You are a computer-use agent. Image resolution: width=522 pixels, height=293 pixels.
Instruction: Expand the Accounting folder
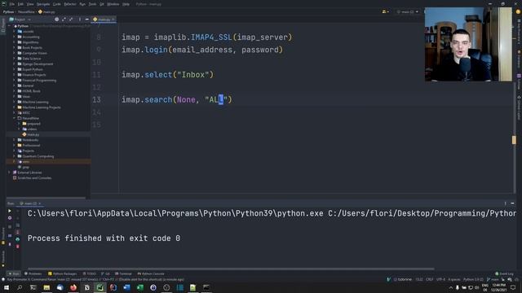coord(15,37)
